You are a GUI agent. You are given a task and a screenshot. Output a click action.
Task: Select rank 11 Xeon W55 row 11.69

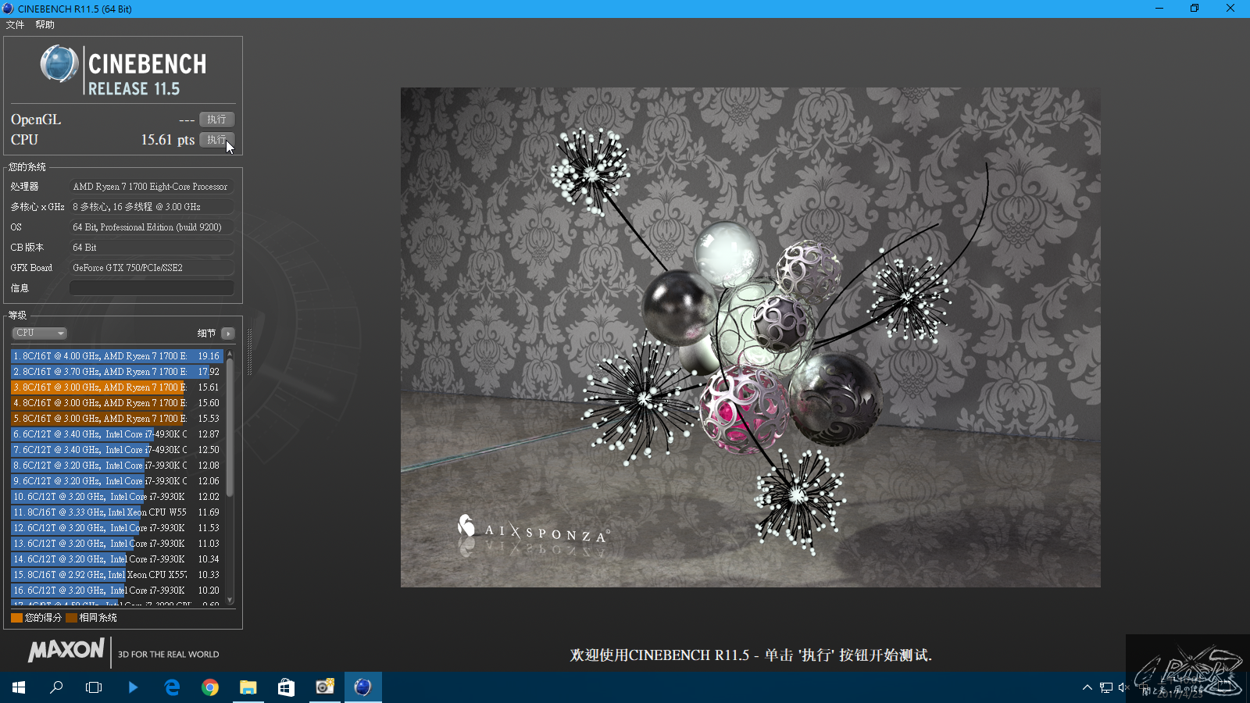click(x=117, y=512)
